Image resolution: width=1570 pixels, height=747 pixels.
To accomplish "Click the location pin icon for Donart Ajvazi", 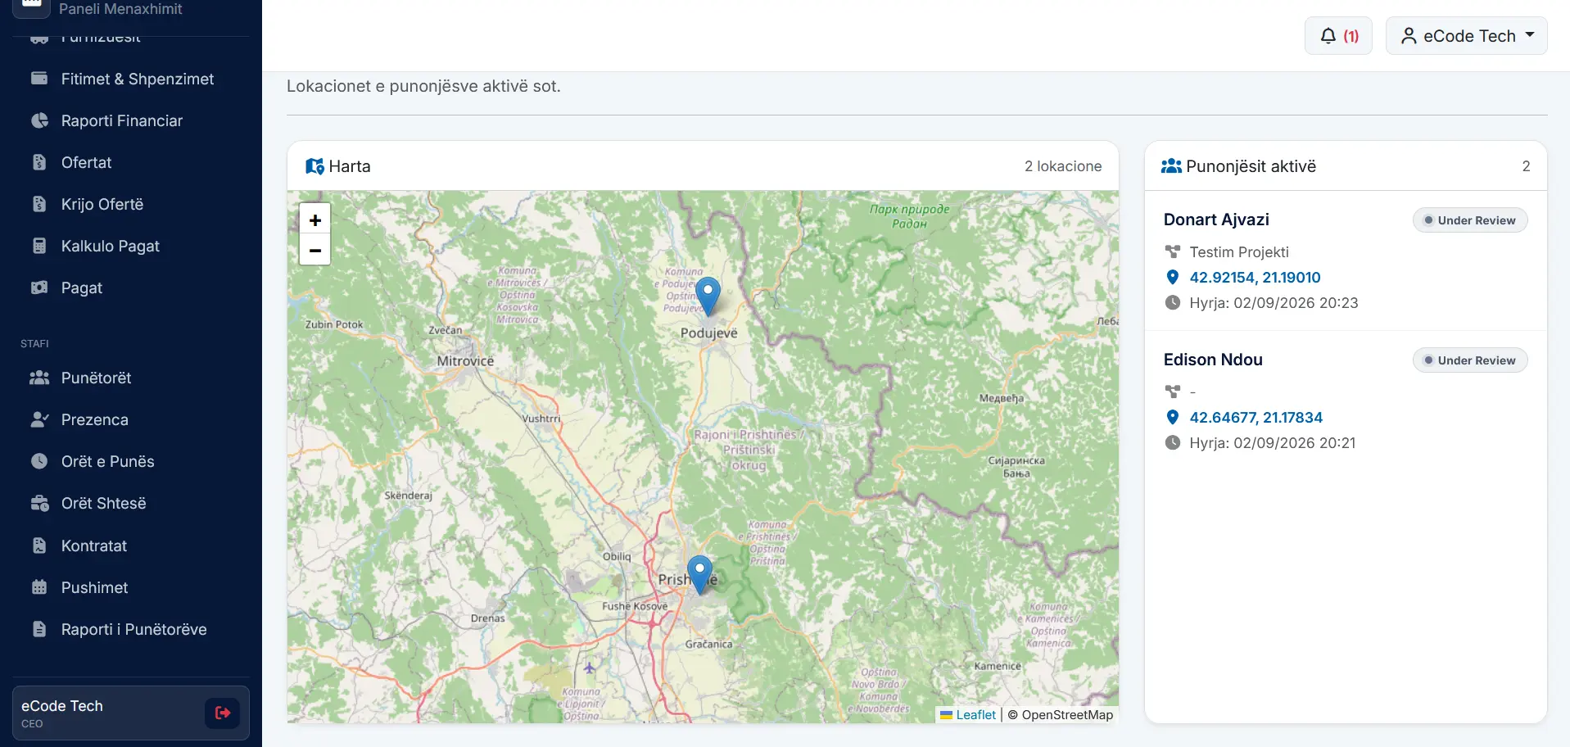I will tap(1173, 278).
